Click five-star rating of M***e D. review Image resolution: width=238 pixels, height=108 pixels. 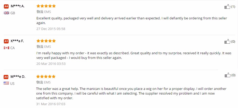46,76
